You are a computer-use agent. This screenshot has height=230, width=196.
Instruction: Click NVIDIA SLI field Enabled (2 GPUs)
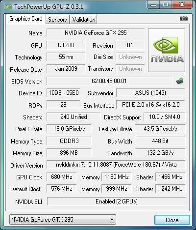pos(116,201)
